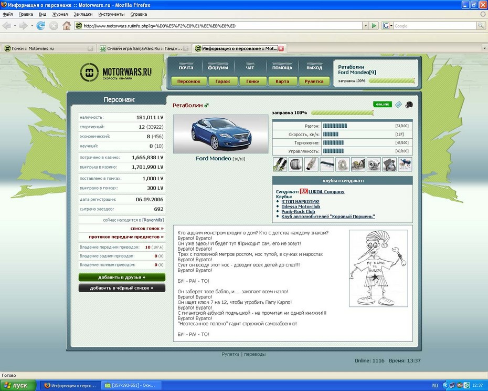
Task: Click the gender symbol next to Ретаболин
Action: (x=206, y=106)
